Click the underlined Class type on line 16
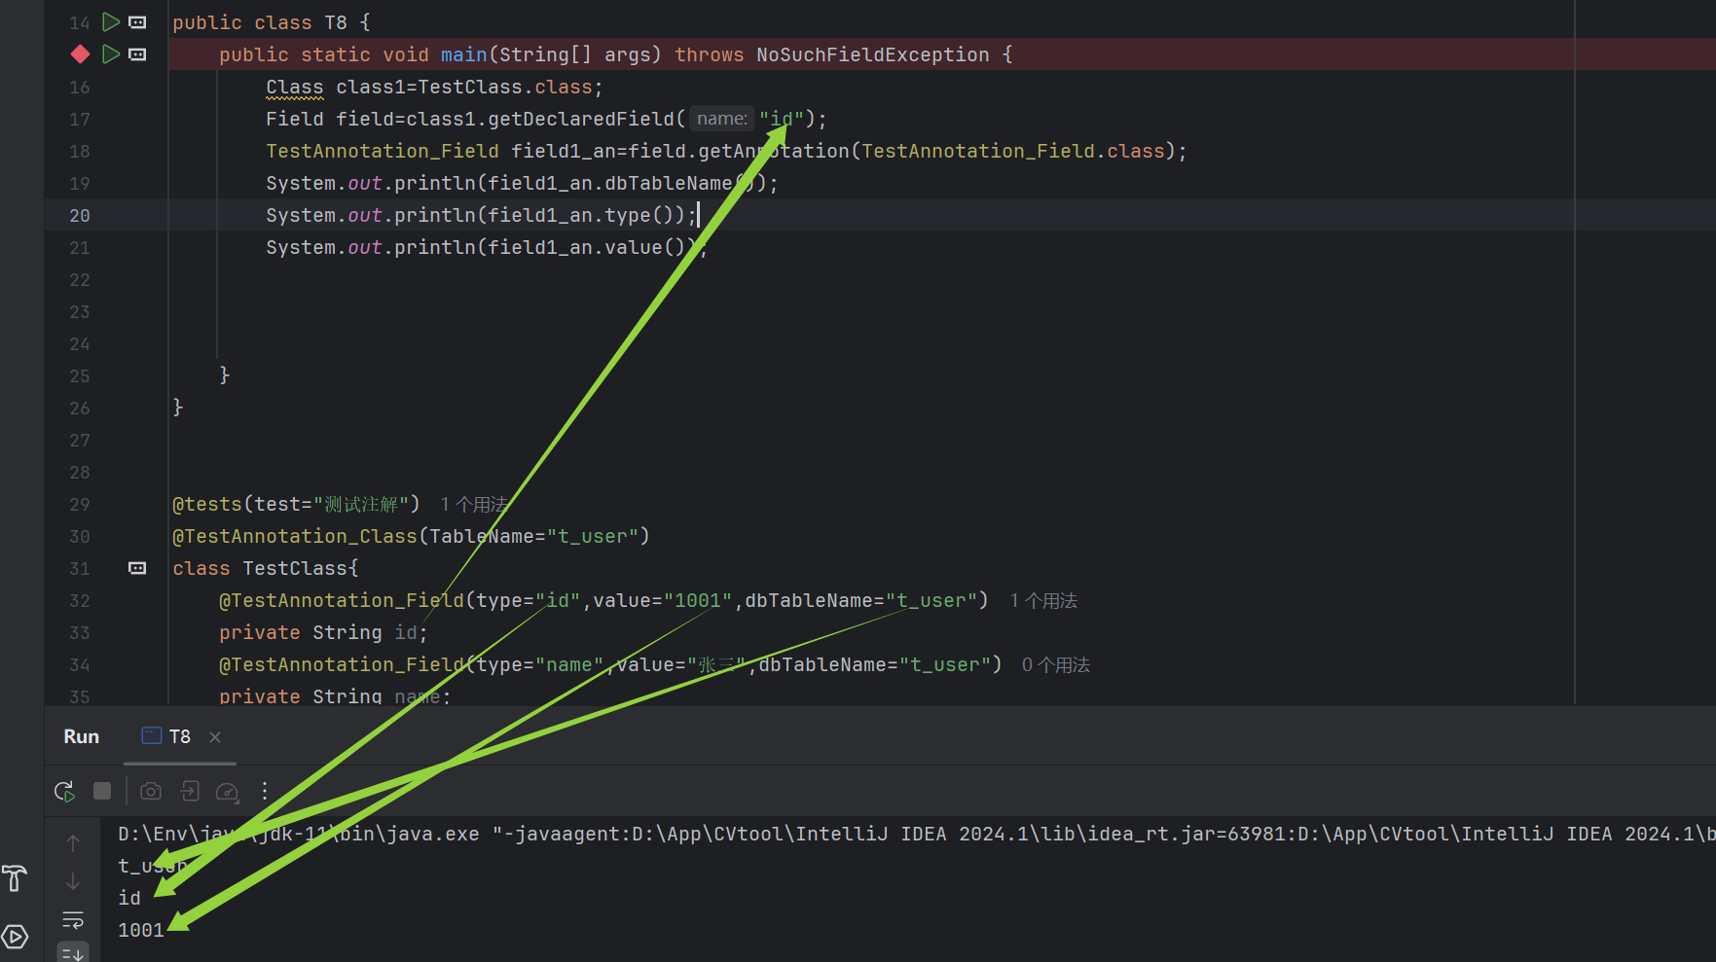Viewport: 1716px width, 962px height. point(295,87)
